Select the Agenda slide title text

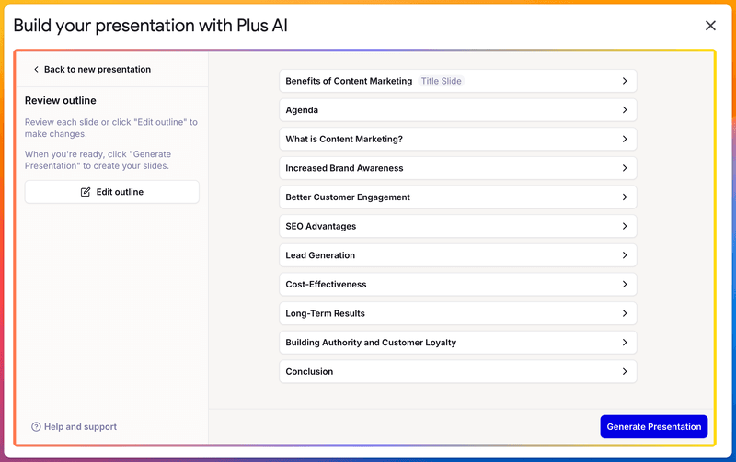[x=302, y=110]
